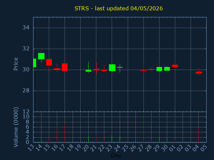Select the red volume bar for day 15
This screenshot has height=160, width=214.
[49, 140]
